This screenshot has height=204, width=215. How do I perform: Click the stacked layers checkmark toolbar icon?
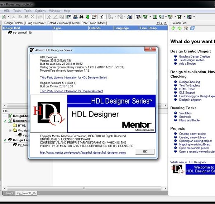170,17
